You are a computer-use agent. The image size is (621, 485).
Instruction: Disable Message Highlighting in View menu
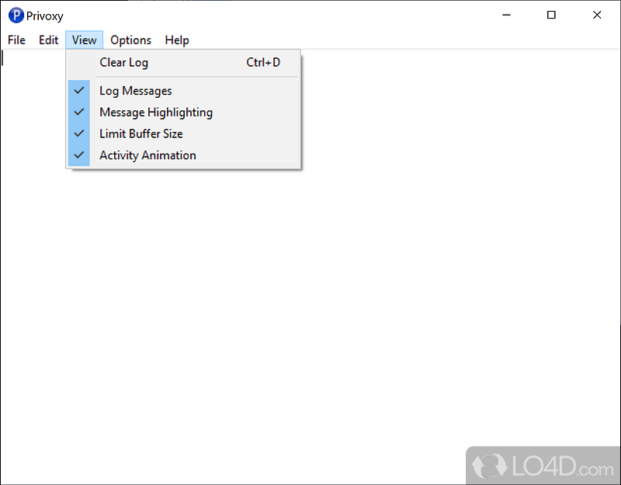coord(155,113)
